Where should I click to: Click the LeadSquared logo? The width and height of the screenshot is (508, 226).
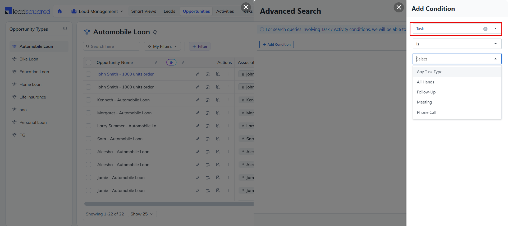[x=28, y=11]
